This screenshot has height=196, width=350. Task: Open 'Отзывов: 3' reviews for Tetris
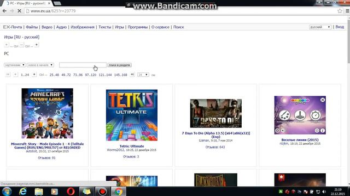[131, 157]
